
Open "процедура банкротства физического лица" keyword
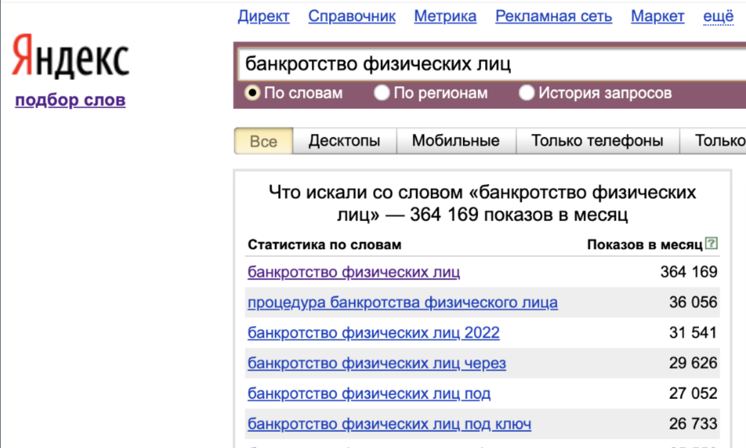(402, 302)
